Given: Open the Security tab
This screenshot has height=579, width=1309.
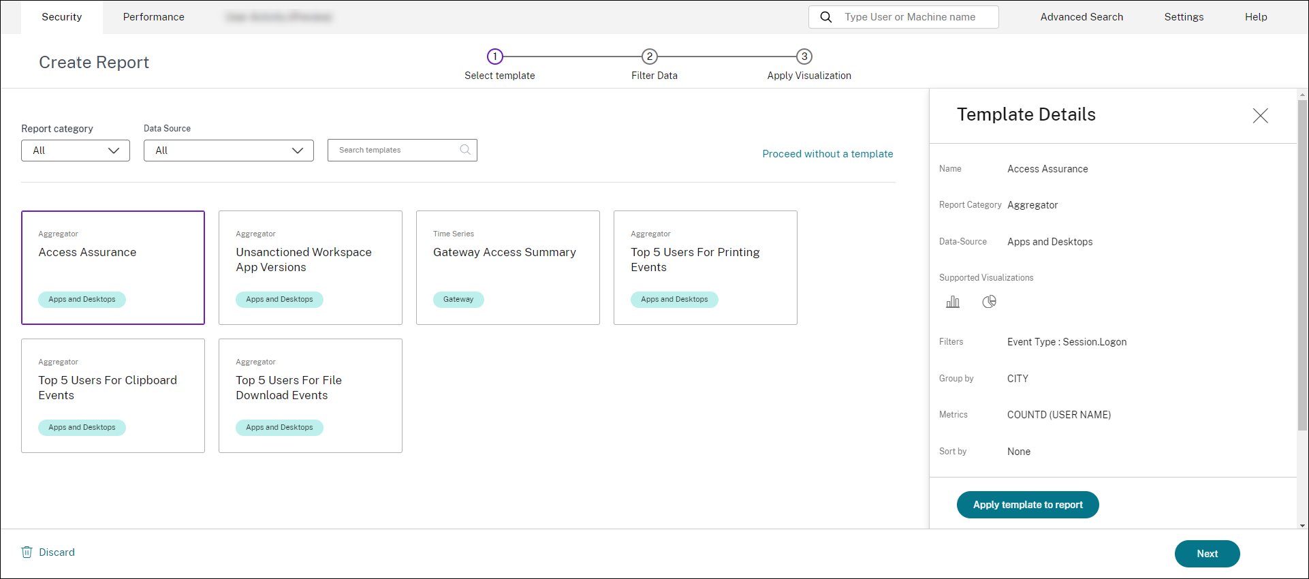Looking at the screenshot, I should point(61,17).
